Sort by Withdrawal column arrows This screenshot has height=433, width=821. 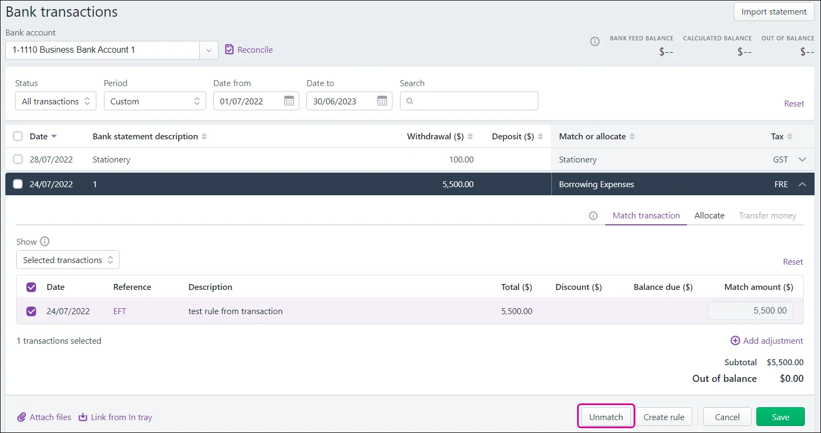pyautogui.click(x=470, y=137)
